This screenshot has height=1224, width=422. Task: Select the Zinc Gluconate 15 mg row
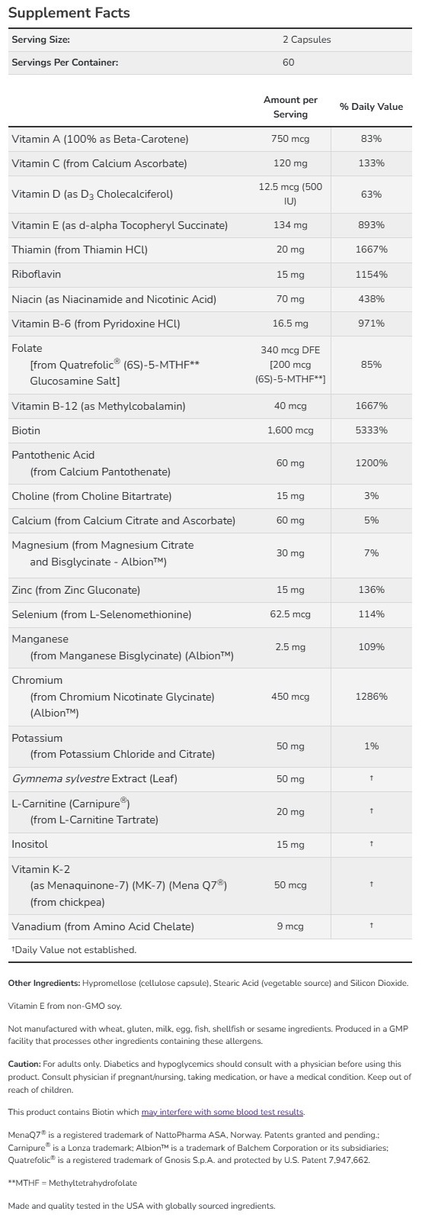tap(210, 590)
